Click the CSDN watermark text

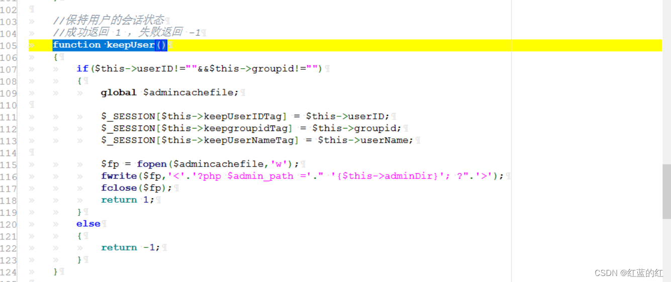[x=629, y=273]
